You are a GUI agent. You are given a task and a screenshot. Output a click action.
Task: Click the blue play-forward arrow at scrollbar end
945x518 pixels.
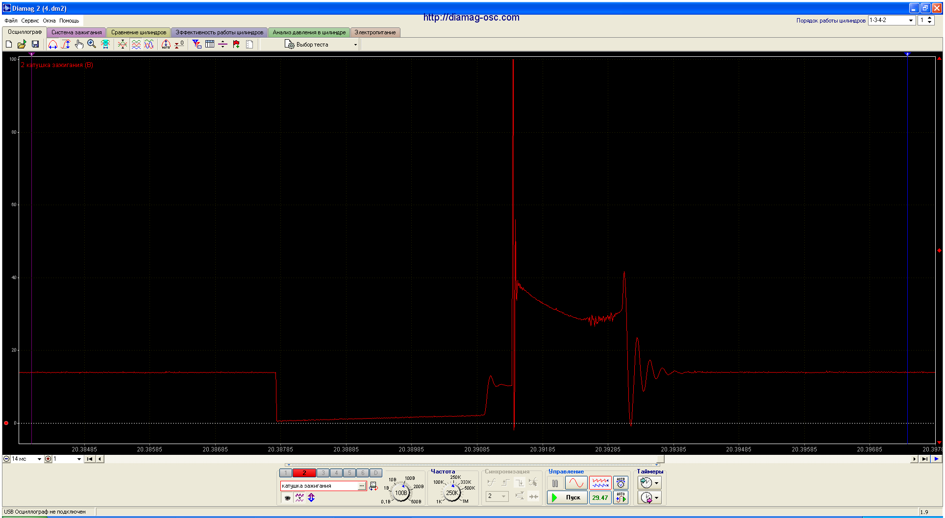tap(936, 459)
